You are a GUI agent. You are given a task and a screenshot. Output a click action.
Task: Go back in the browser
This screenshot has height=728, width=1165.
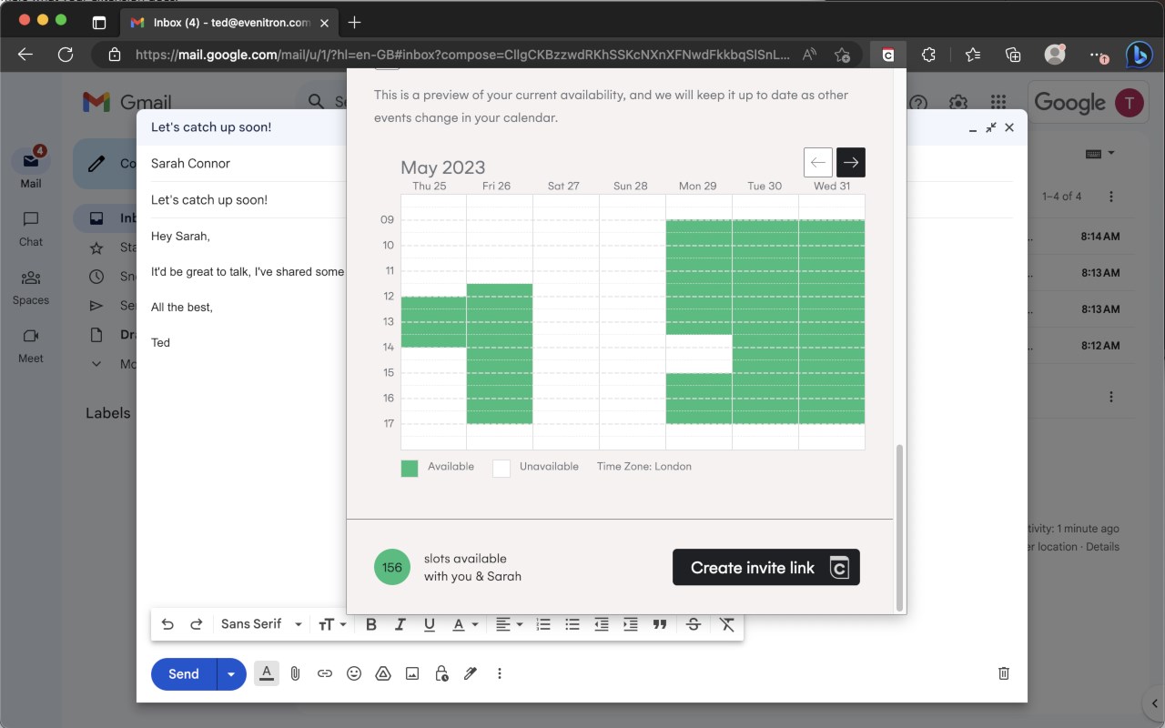[x=25, y=55]
